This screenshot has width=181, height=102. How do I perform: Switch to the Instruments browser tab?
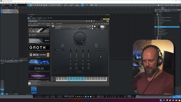point(158,8)
